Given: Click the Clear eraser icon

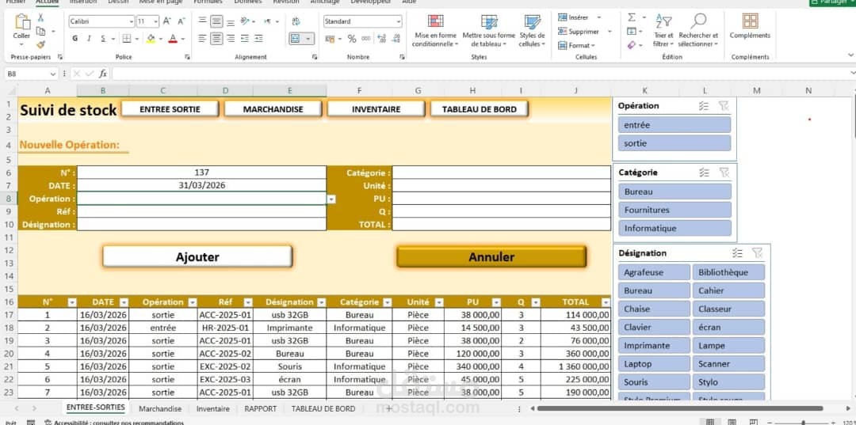Looking at the screenshot, I should pos(632,45).
